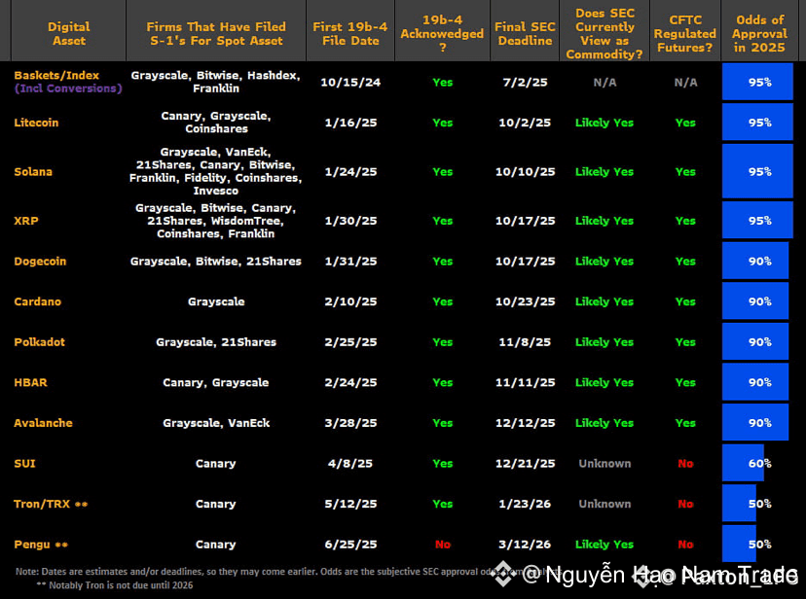
Task: Click the "3/28/25" file date
Action: [x=350, y=423]
